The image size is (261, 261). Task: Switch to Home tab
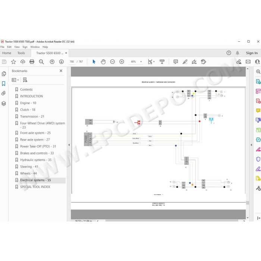coord(7,53)
